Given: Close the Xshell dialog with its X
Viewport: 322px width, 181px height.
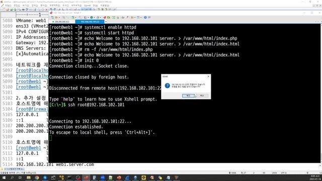Looking at the screenshot, I should coord(208,76).
